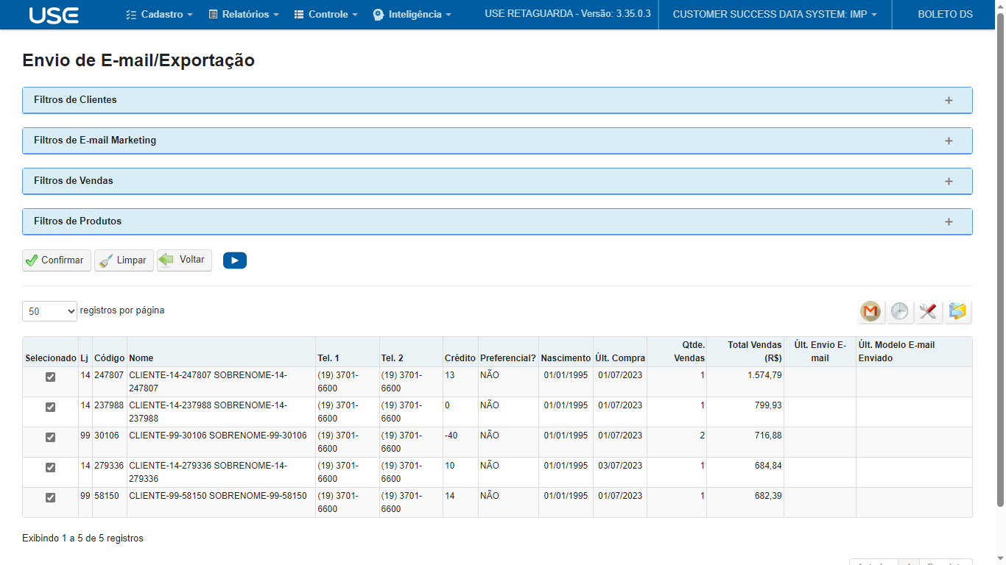The image size is (1006, 565).
Task: Uncheck the row of client 247807
Action: [x=50, y=377]
